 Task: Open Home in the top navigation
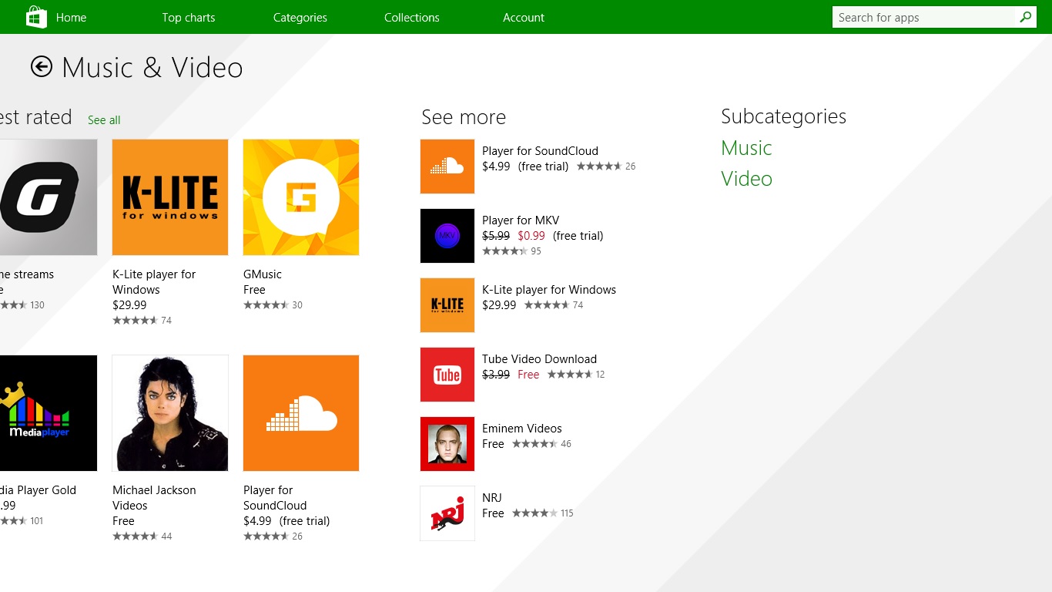(x=71, y=17)
